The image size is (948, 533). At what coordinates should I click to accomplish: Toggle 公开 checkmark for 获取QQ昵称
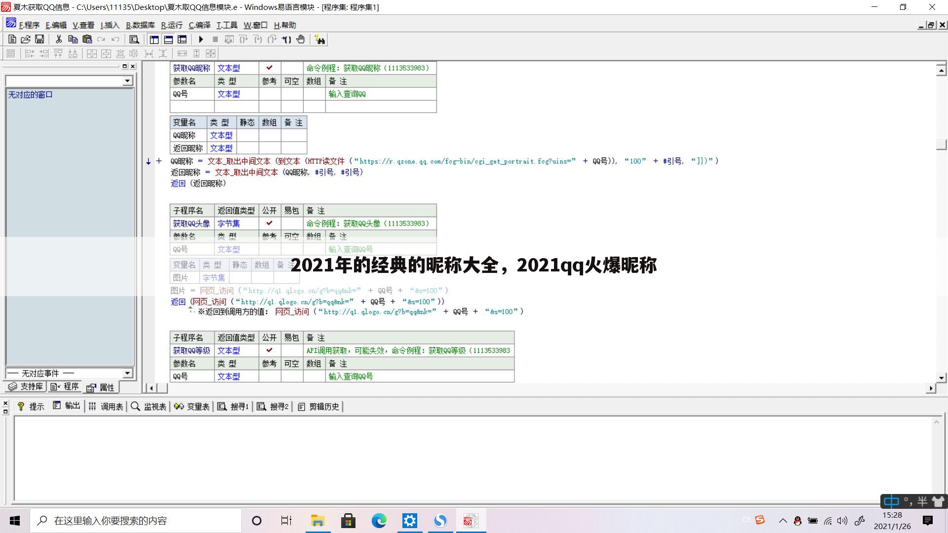[270, 68]
